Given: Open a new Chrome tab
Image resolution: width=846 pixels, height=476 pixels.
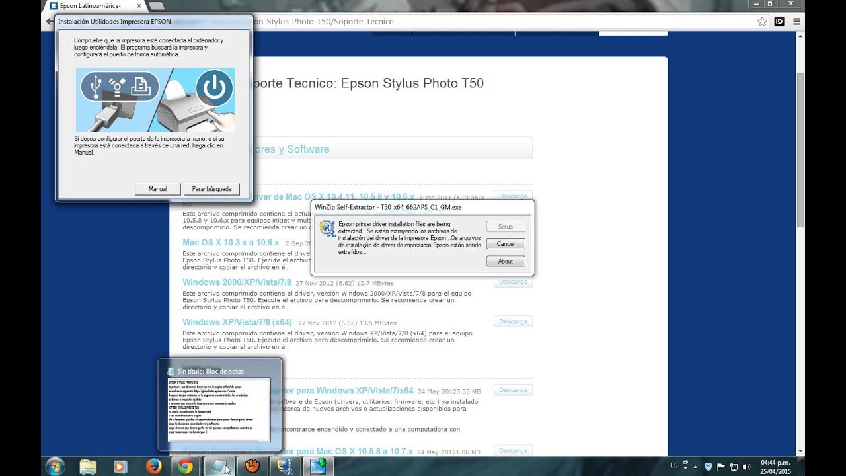Looking at the screenshot, I should tap(157, 6).
